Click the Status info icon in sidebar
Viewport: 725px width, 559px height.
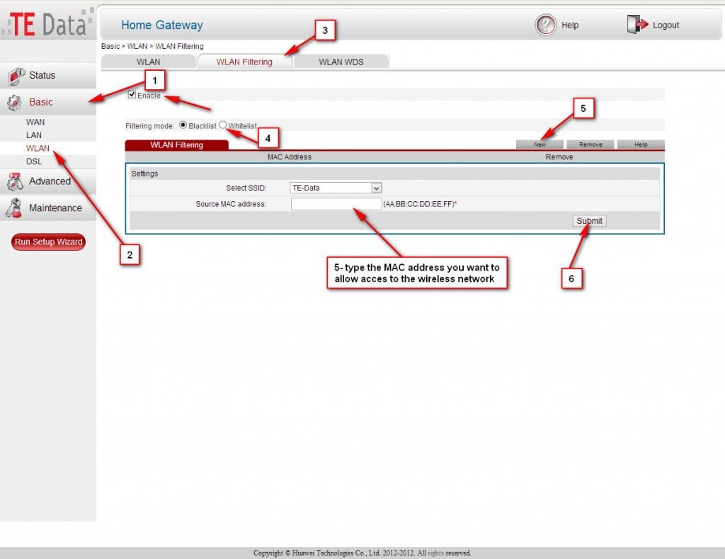click(x=16, y=76)
